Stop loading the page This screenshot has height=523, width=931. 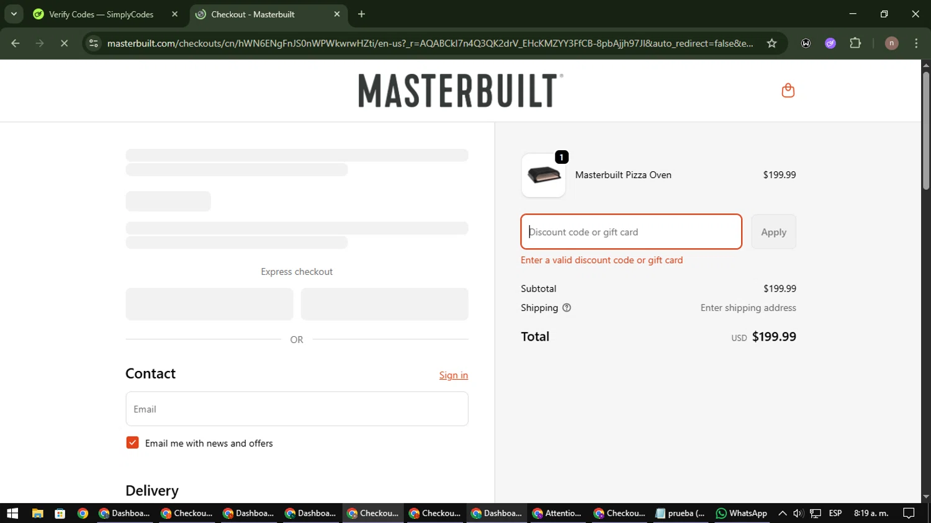pos(64,43)
